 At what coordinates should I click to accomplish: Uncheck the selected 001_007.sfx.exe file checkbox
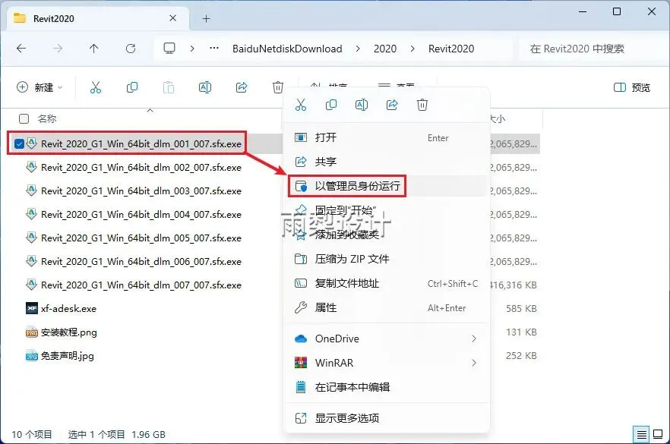click(19, 144)
